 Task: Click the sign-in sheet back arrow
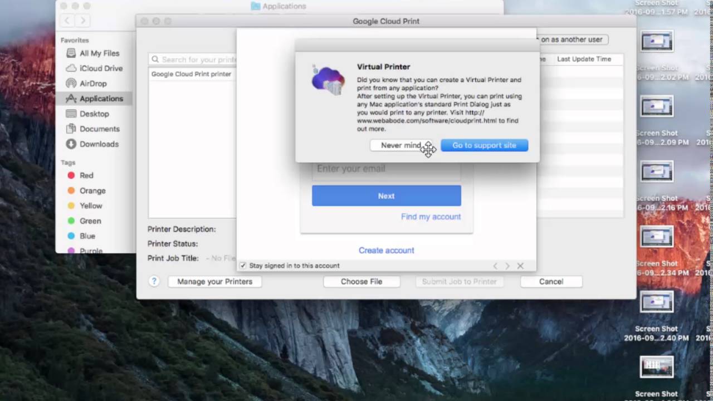pos(495,266)
